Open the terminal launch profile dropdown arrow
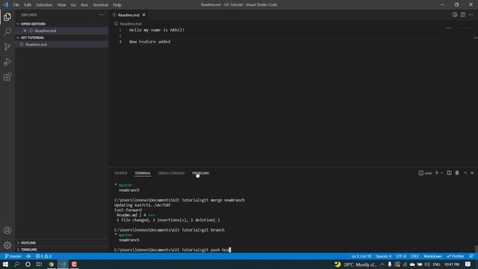Screen dimensions: 478x269 (x=441, y=173)
